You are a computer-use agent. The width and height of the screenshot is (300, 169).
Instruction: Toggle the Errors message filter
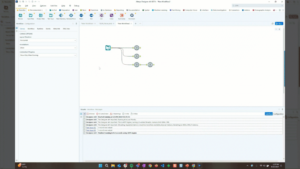tap(91, 114)
